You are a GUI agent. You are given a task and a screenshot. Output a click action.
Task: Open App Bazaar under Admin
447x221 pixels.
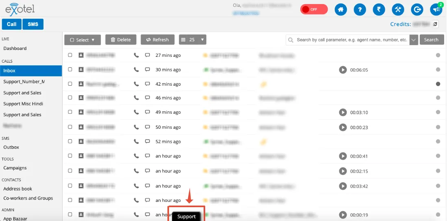click(x=15, y=219)
